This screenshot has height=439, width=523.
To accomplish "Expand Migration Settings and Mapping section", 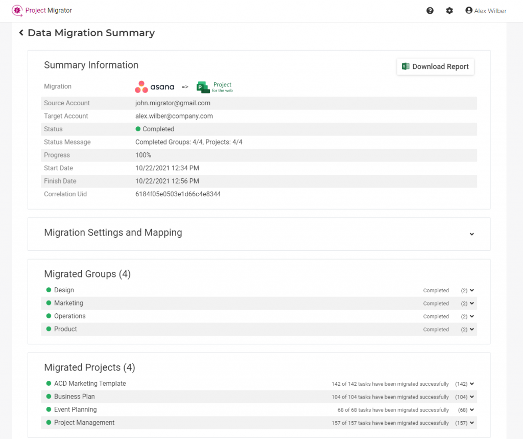I will (x=471, y=234).
